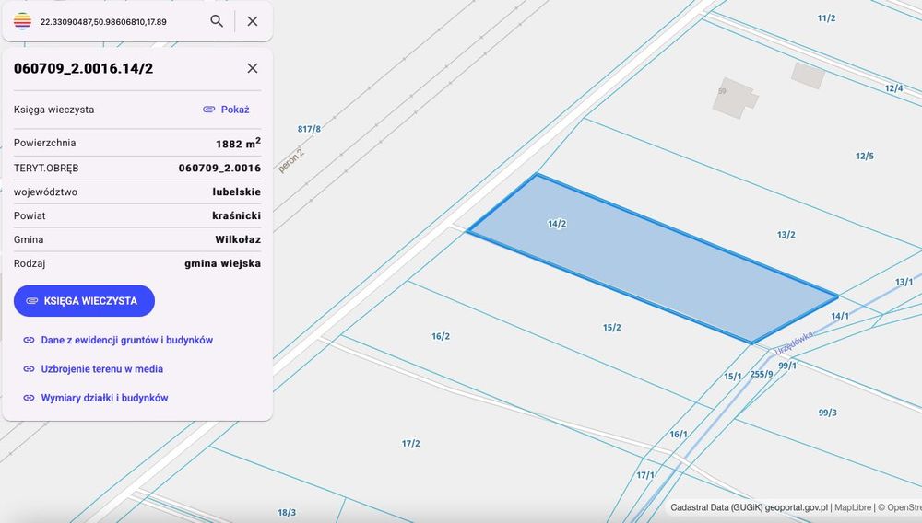Select parcel 13/1 on the map
922x523 pixels.
(904, 283)
